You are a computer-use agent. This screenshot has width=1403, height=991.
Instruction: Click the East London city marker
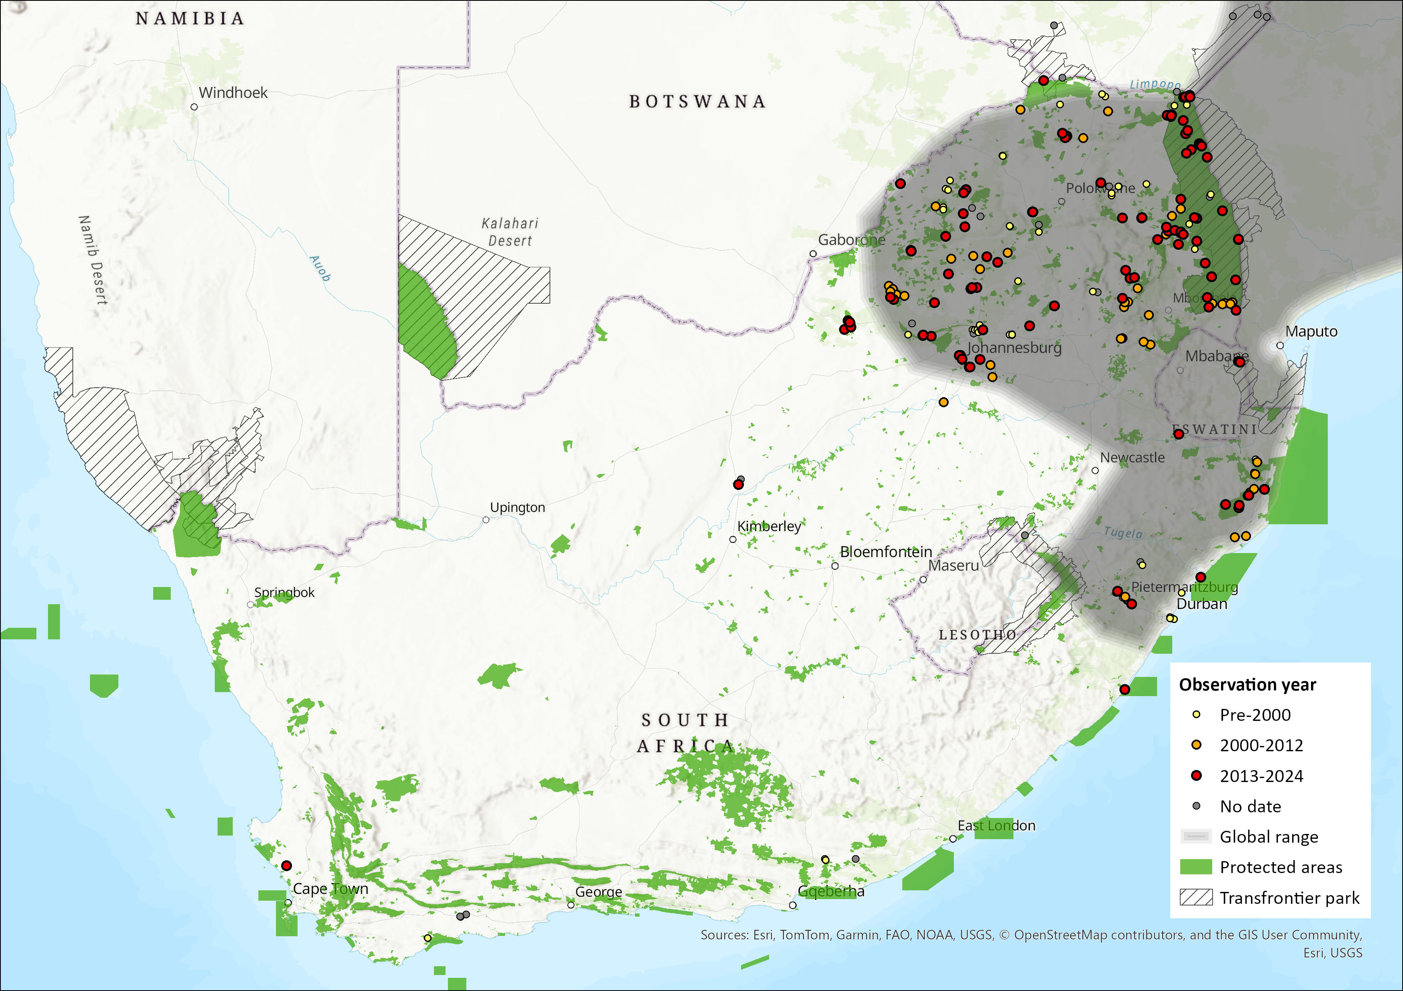(x=953, y=839)
